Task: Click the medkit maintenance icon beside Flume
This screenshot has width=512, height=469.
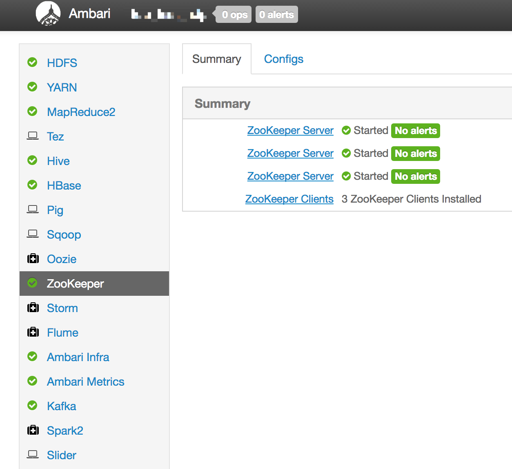Action: [33, 332]
